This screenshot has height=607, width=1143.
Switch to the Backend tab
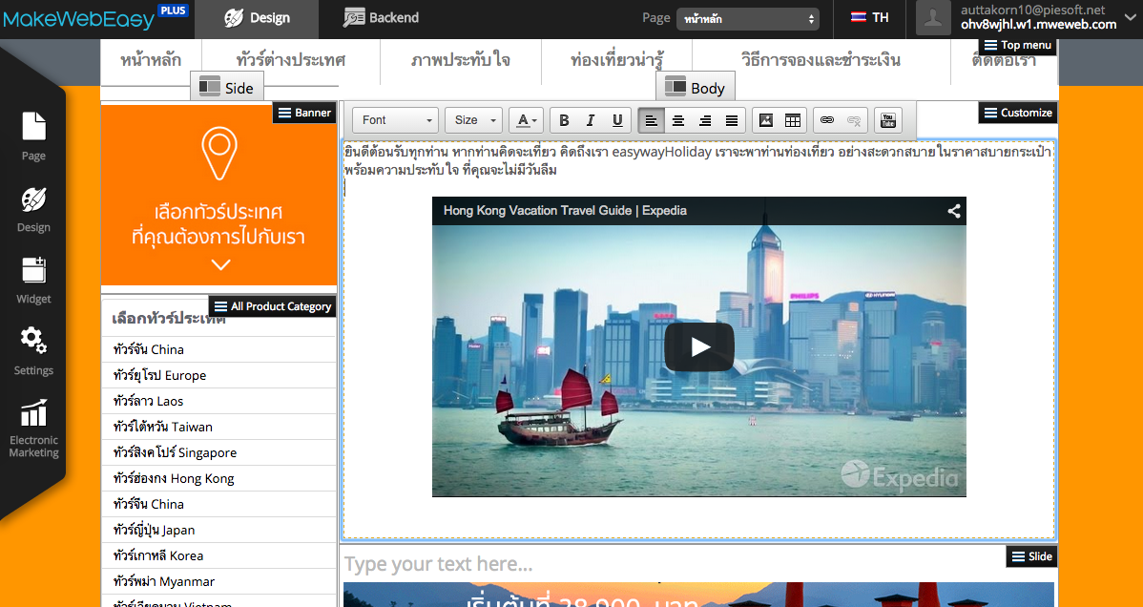[381, 18]
